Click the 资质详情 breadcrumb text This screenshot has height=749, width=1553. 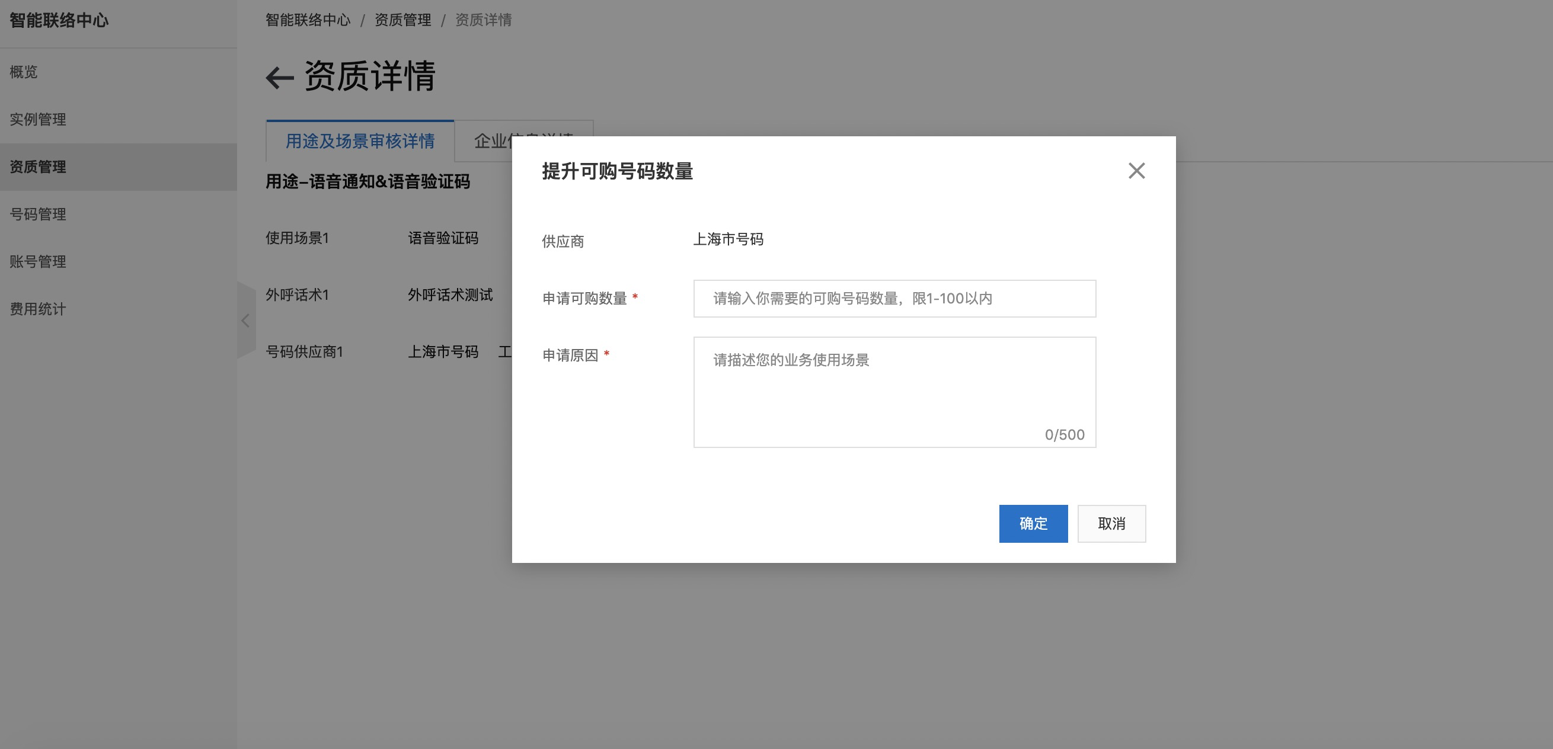click(x=483, y=20)
